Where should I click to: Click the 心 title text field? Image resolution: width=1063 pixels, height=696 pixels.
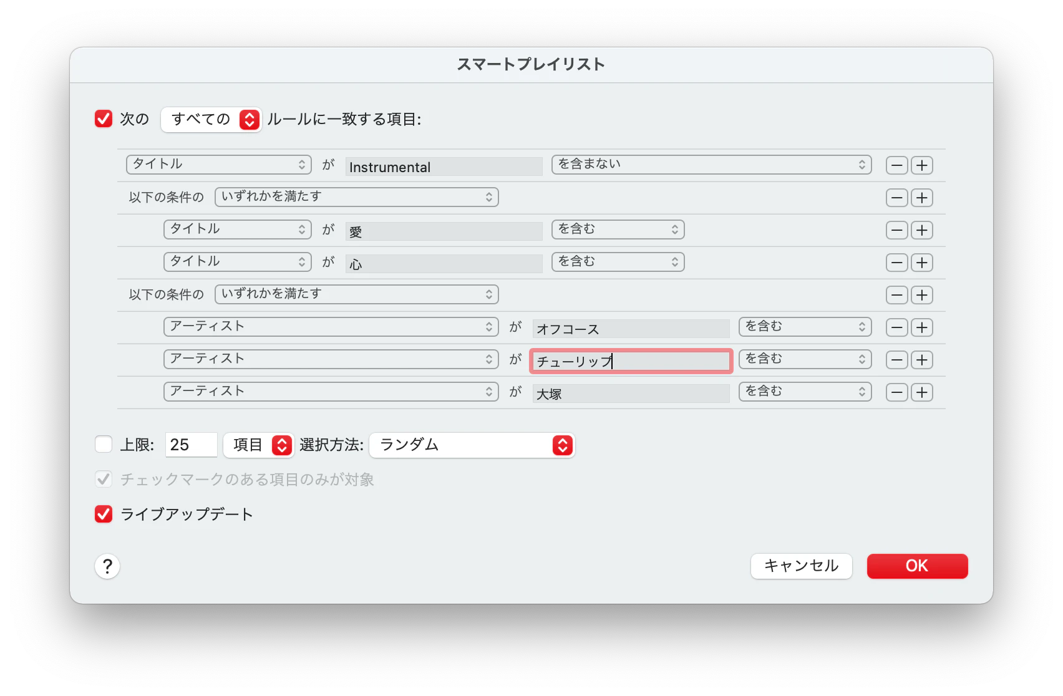coord(444,264)
